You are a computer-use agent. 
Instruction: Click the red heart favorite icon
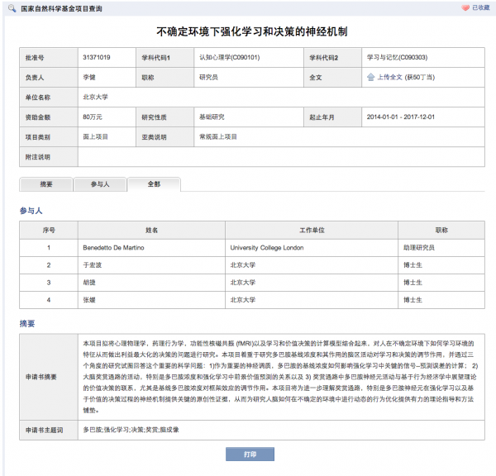pyautogui.click(x=465, y=8)
